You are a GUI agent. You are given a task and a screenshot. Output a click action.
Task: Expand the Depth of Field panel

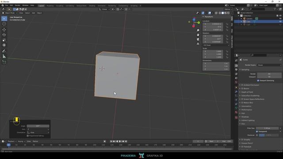(x=247, y=92)
